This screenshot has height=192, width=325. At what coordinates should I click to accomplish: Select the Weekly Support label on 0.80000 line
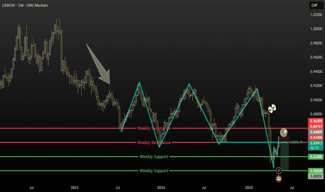[x=154, y=171]
